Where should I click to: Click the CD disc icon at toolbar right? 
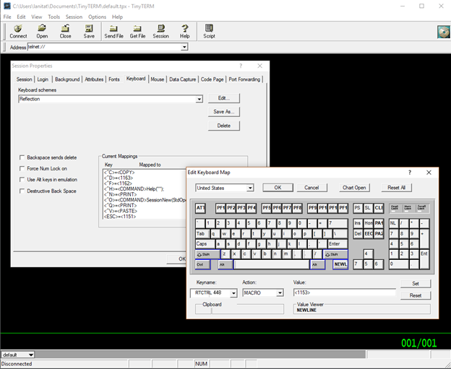click(443, 32)
